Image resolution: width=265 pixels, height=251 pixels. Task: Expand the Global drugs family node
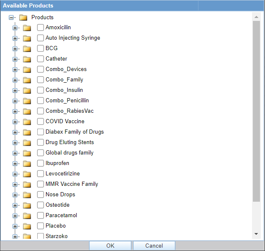click(x=15, y=153)
